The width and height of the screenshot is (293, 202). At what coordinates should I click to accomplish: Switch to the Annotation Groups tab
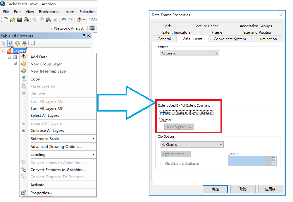click(256, 26)
